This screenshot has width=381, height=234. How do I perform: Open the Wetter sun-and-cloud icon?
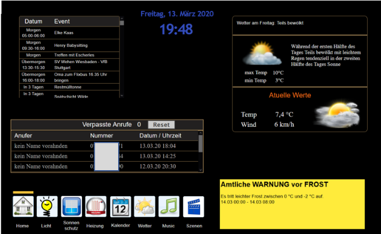(145, 206)
